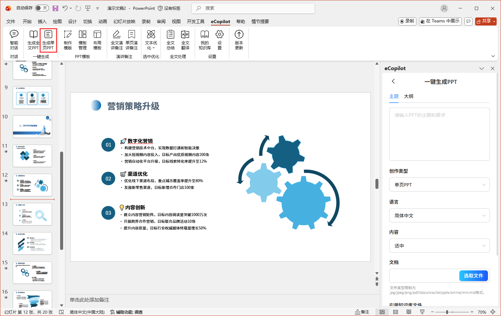Screen dimensions: 501x316
Task: Expand the 内容 length dropdown
Action: [x=439, y=246]
